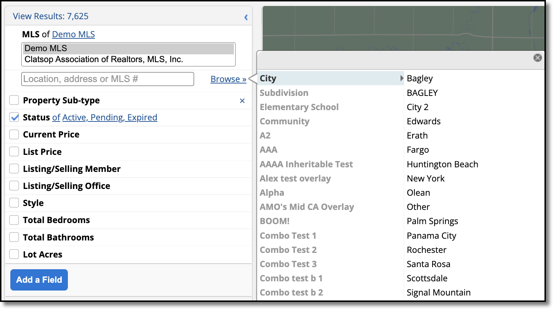Expand the City submenu arrow
553x309 pixels.
402,78
